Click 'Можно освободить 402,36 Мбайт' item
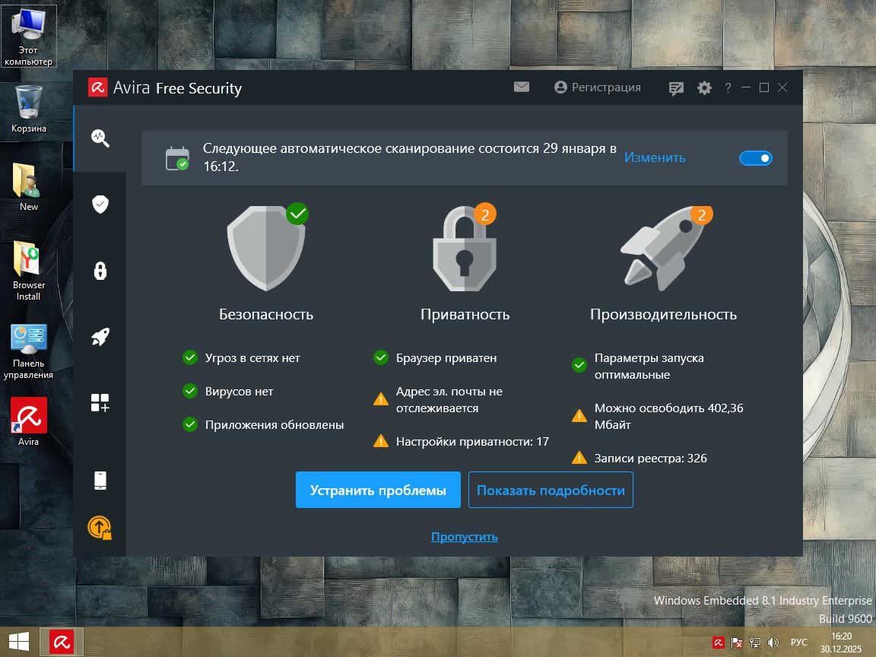 658,416
